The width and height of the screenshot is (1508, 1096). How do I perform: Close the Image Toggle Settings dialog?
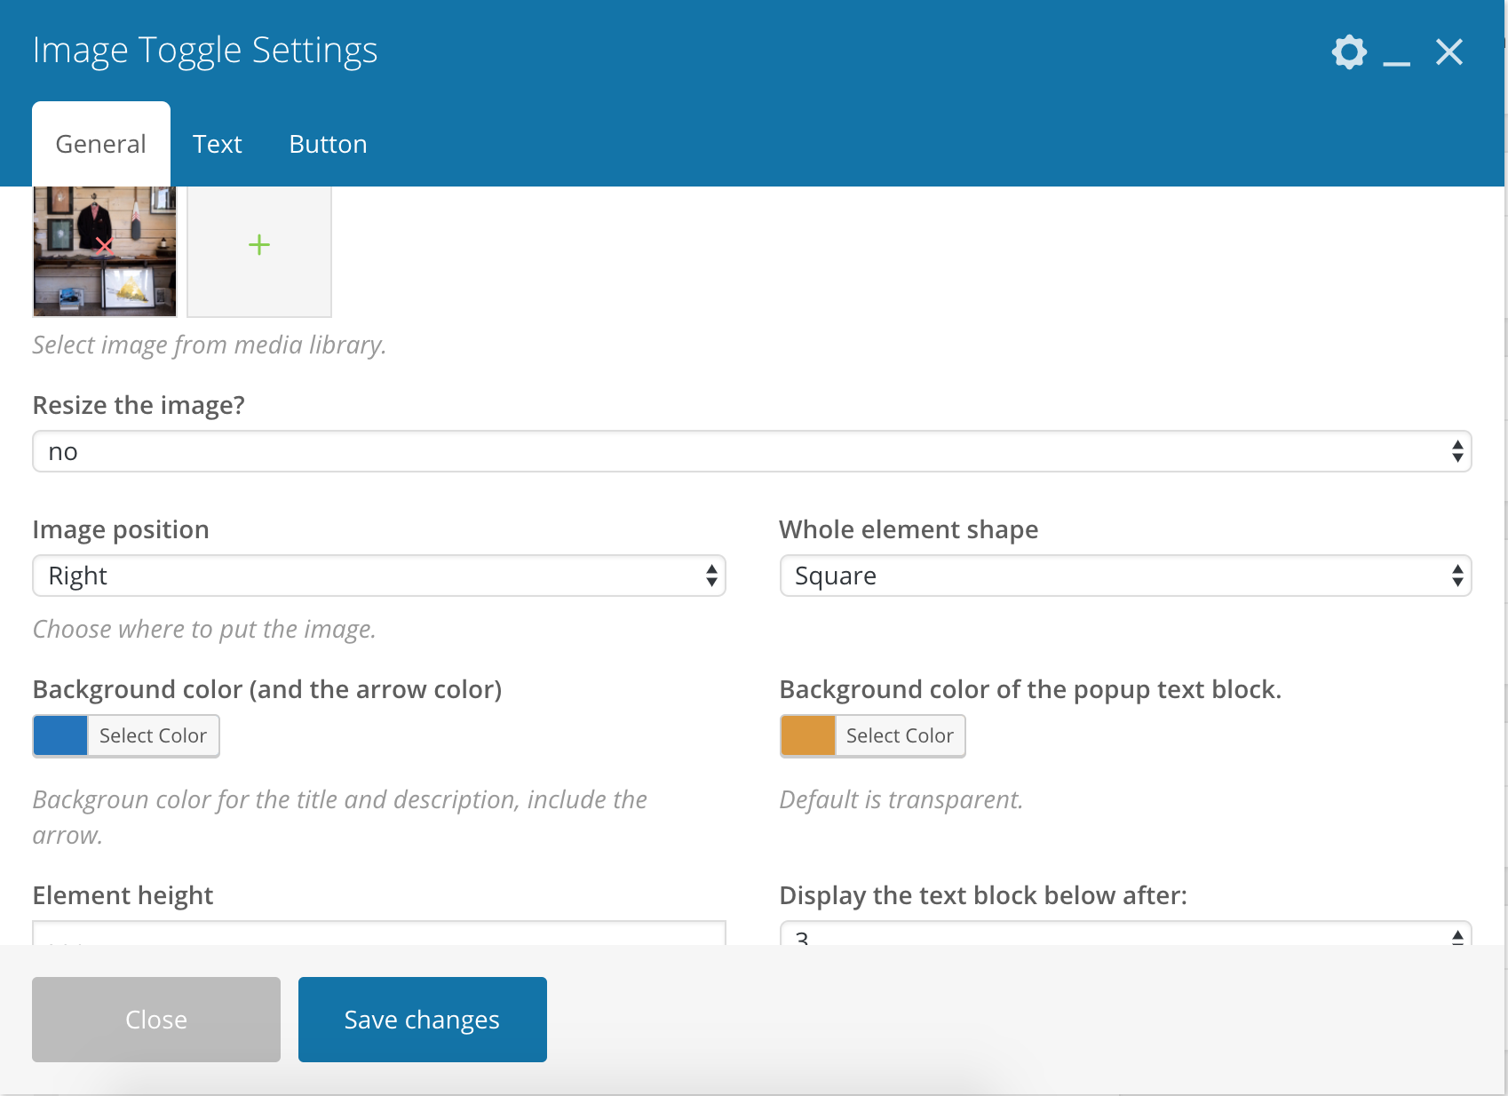(x=1449, y=52)
